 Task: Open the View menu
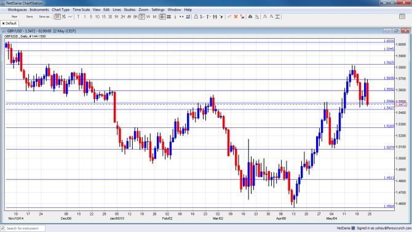(x=97, y=10)
